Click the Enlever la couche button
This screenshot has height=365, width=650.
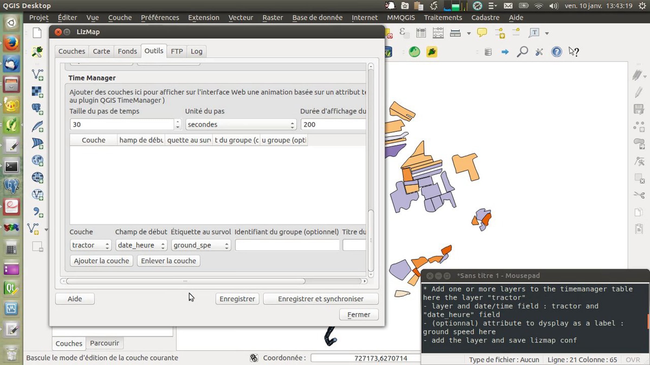[168, 261]
